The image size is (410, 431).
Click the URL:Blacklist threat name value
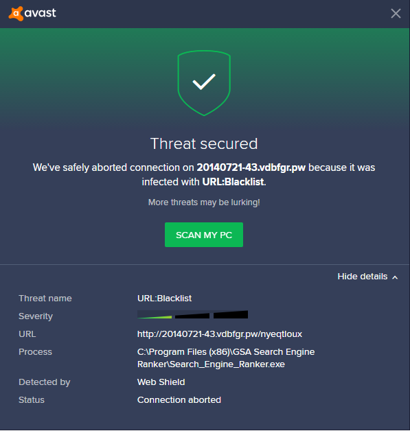pos(164,299)
